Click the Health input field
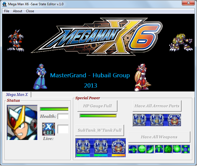The image size is (197, 166). click(x=63, y=116)
